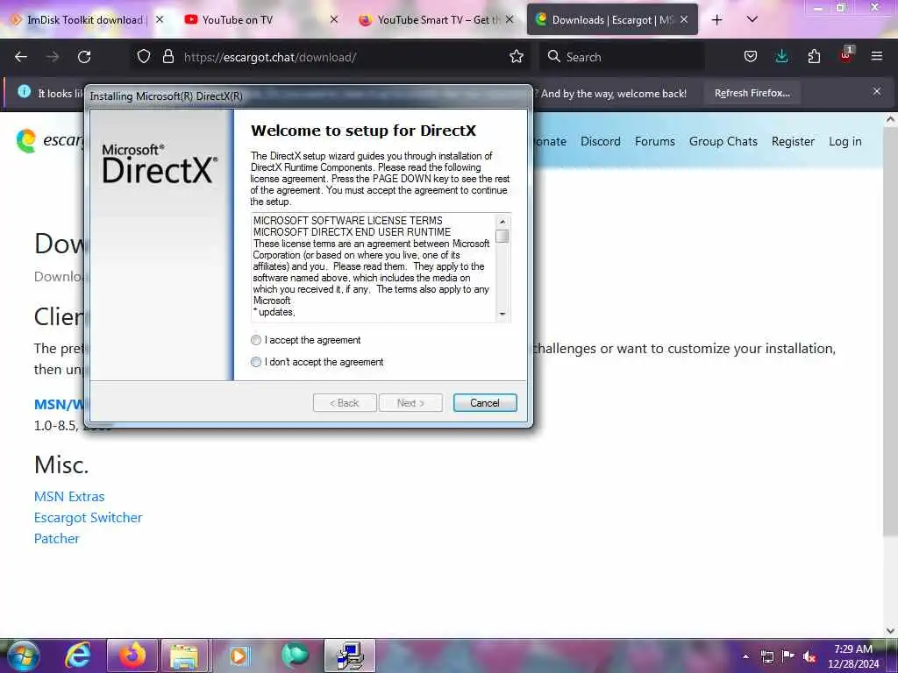Open Group Chats in the Escargot navigation
This screenshot has width=898, height=673.
point(723,141)
